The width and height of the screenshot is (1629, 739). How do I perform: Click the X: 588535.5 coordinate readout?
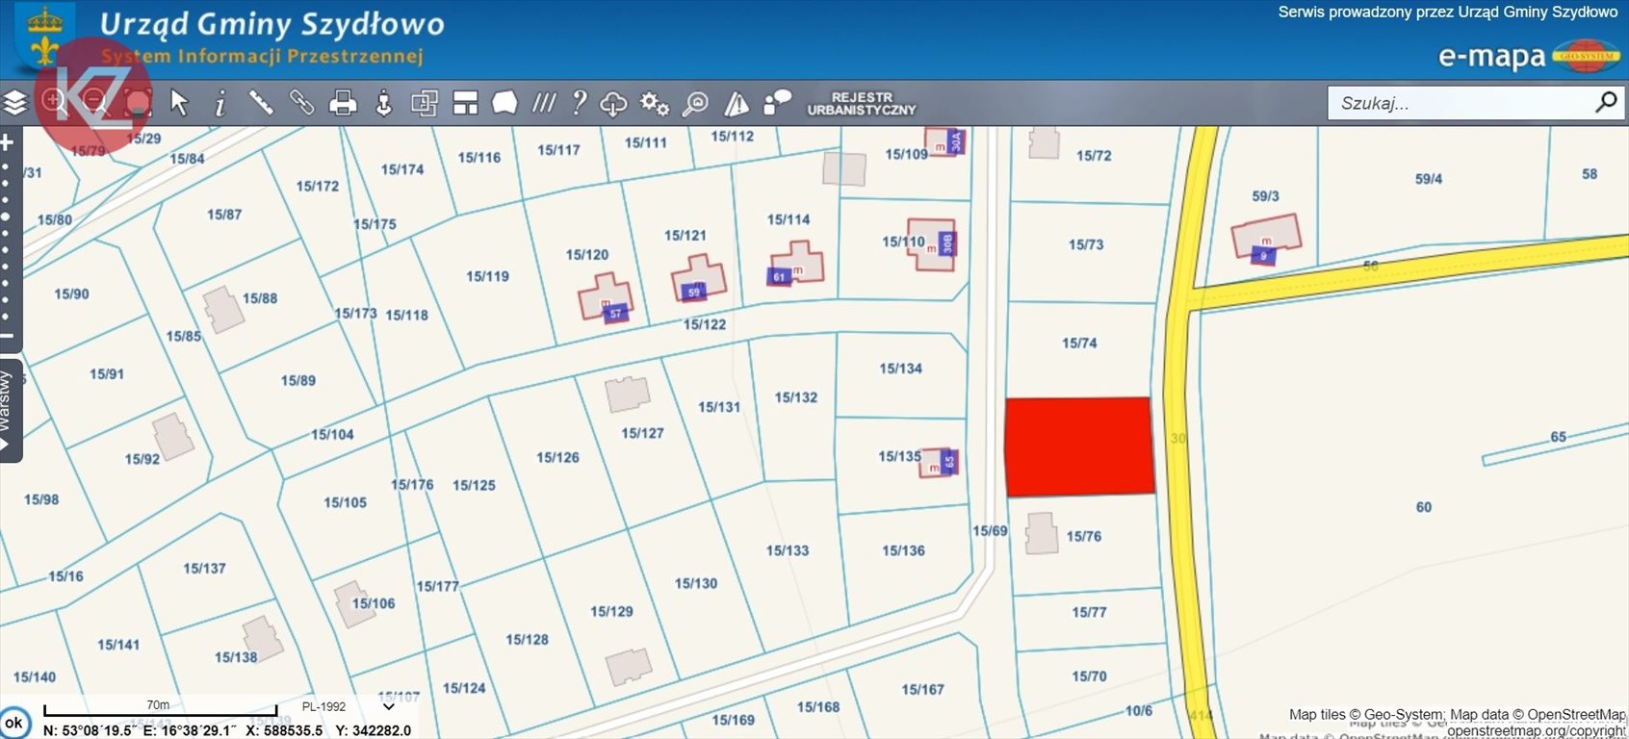(284, 730)
